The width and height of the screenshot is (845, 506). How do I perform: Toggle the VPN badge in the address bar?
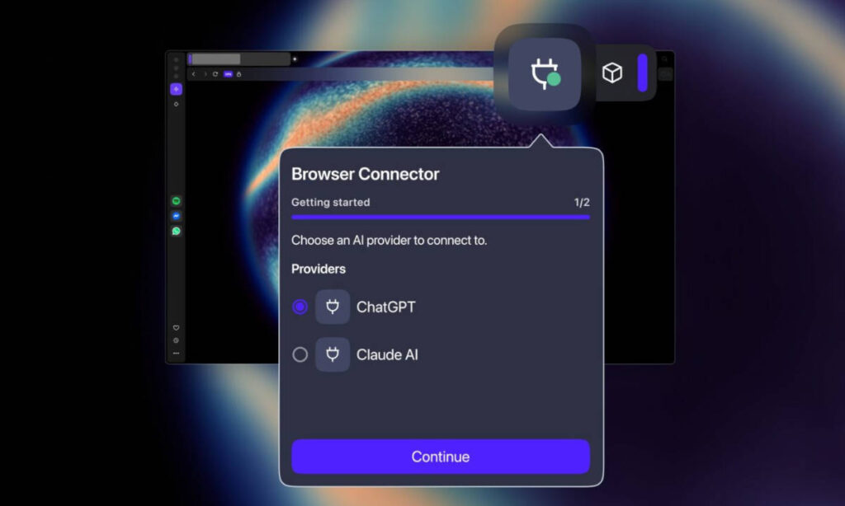[228, 74]
